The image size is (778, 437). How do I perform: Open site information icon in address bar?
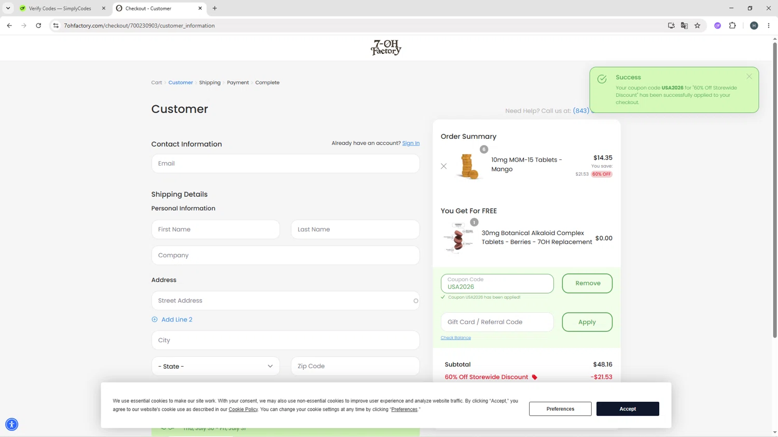[56, 25]
